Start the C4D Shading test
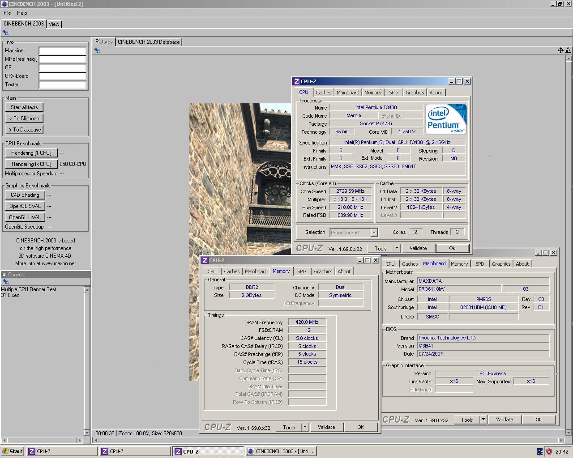 (x=25, y=195)
